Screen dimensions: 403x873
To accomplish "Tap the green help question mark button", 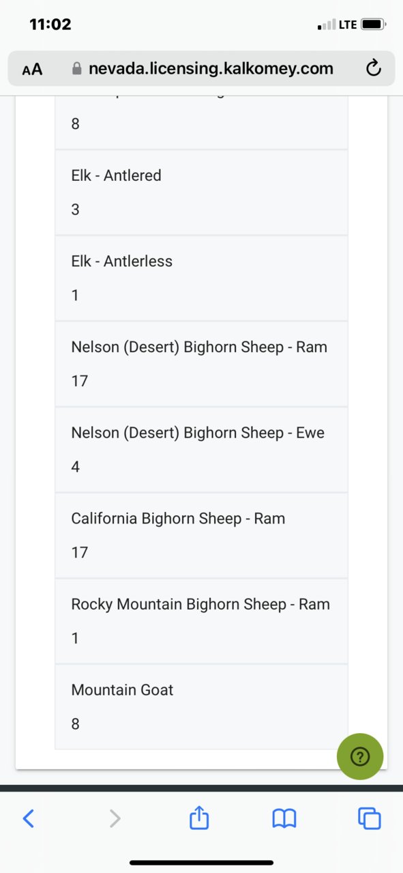I will 360,756.
